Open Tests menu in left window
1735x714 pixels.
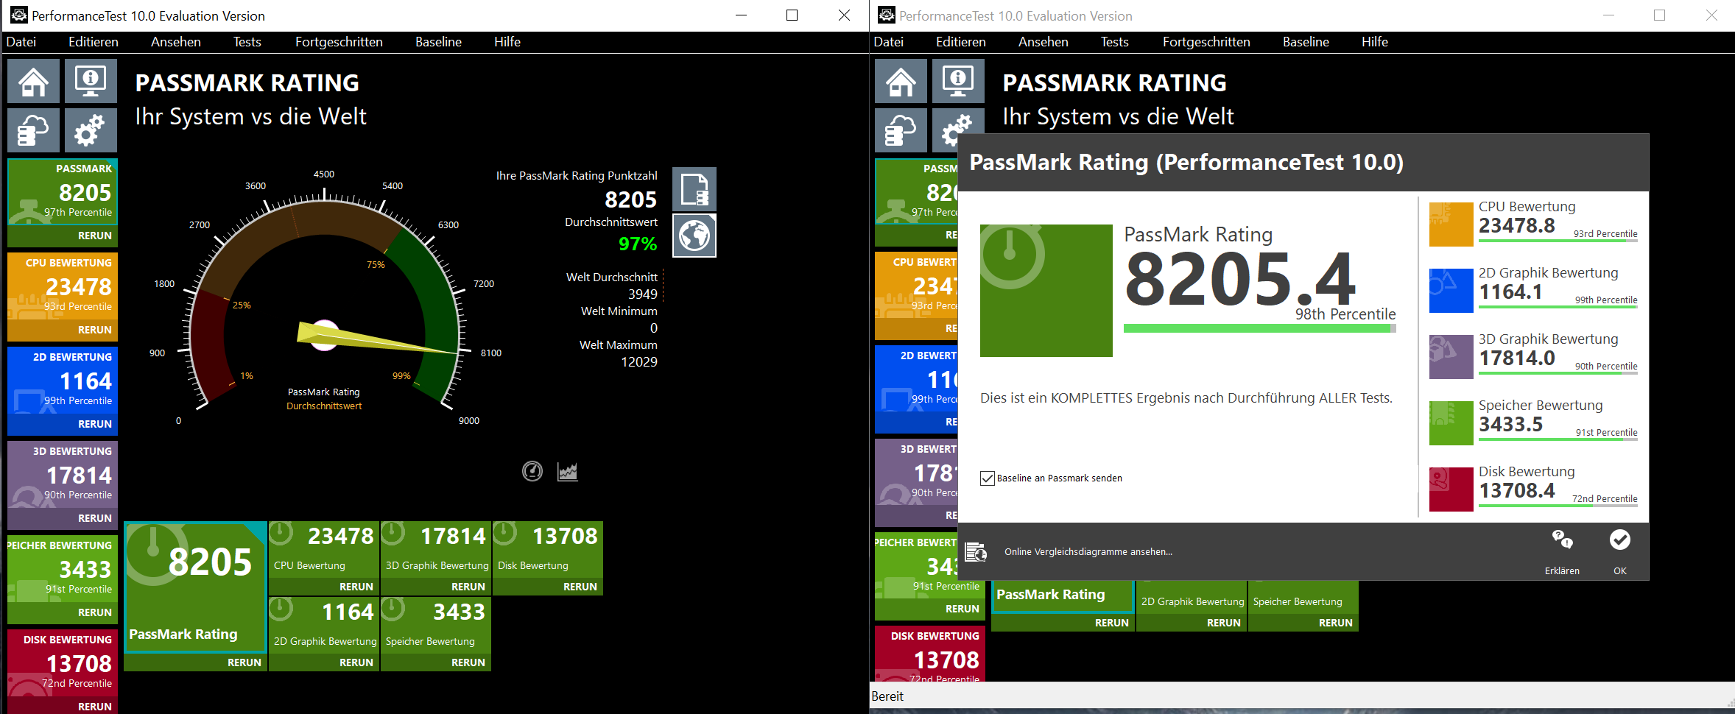click(x=247, y=42)
